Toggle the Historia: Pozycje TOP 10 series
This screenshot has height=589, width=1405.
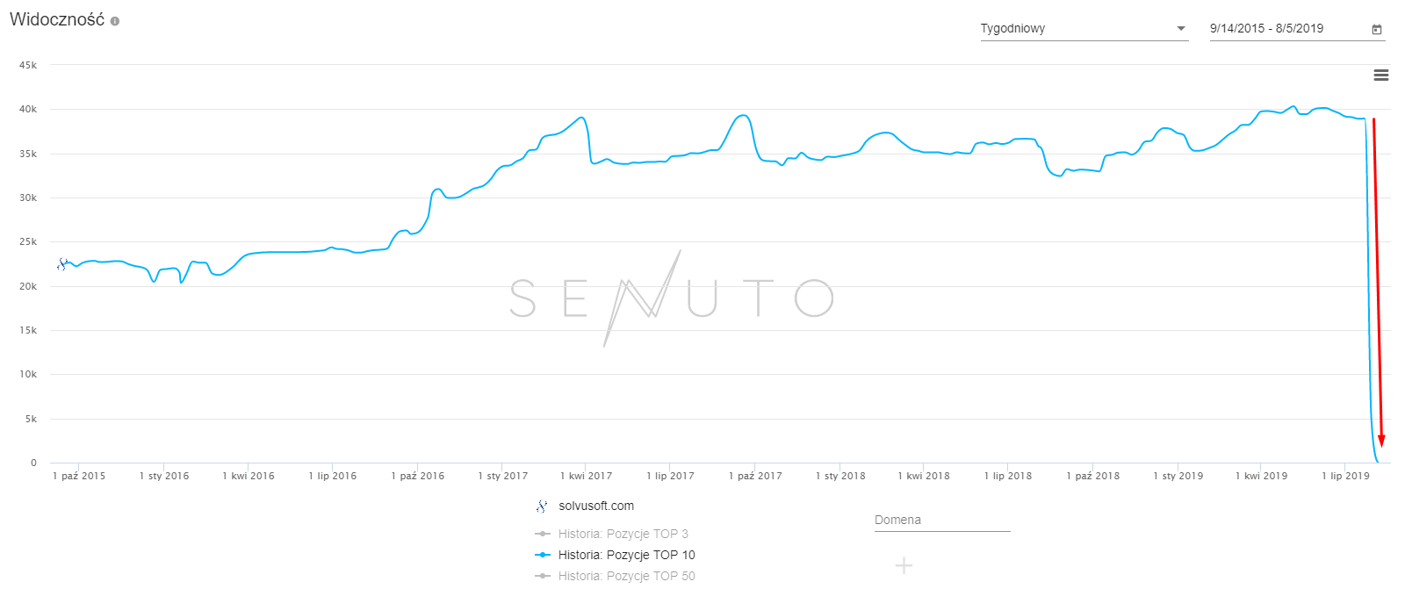click(x=626, y=555)
